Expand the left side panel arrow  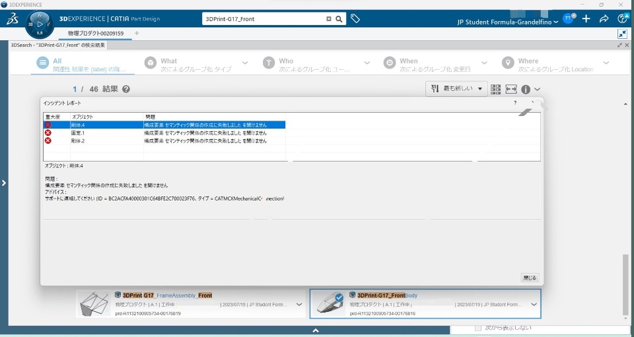click(x=4, y=183)
